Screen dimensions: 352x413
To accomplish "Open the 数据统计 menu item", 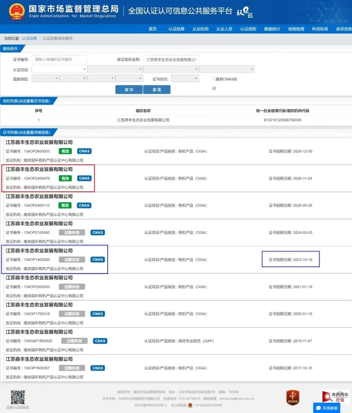I will pyautogui.click(x=272, y=29).
